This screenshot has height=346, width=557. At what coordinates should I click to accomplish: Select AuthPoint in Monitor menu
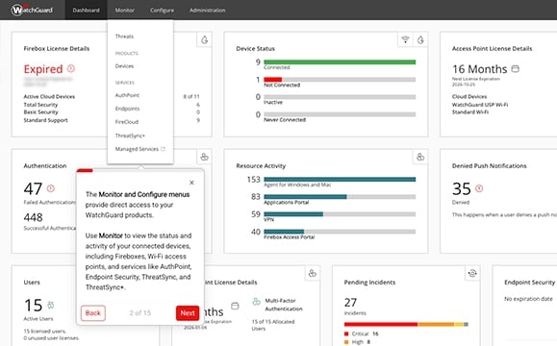[127, 95]
